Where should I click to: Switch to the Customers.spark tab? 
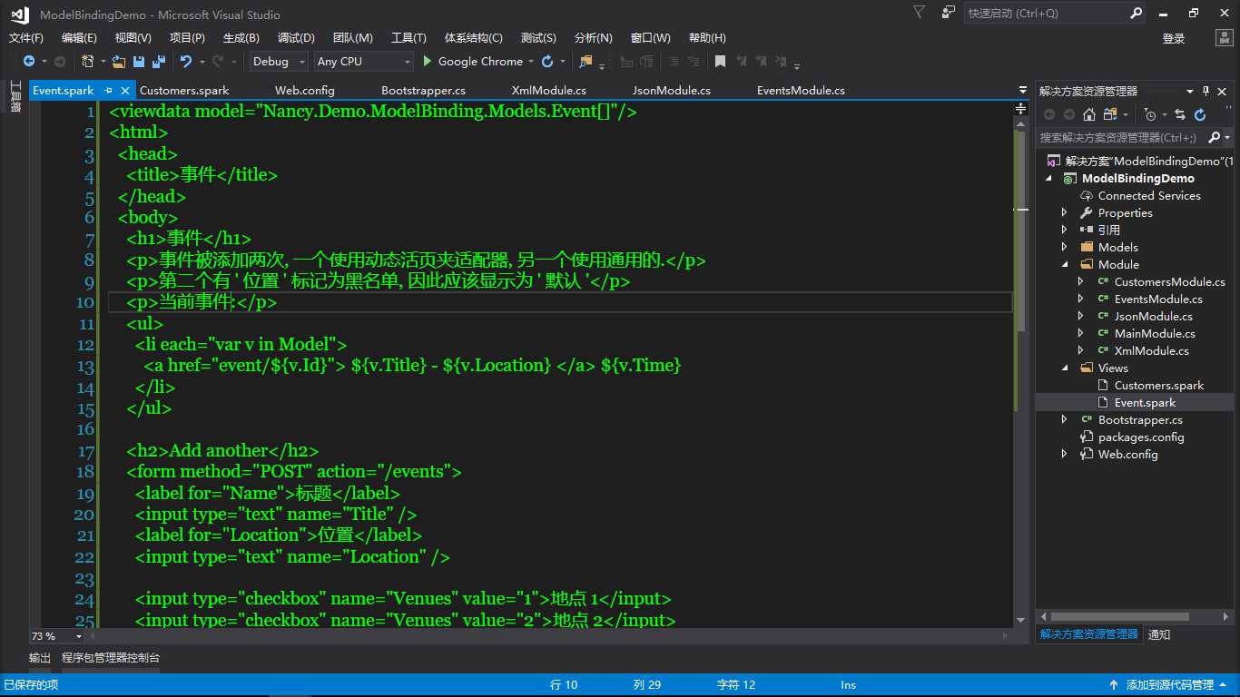[x=184, y=91]
